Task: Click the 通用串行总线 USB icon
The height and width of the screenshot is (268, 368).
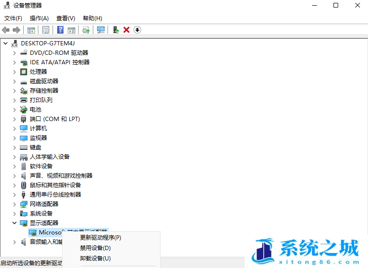Action: coord(24,195)
